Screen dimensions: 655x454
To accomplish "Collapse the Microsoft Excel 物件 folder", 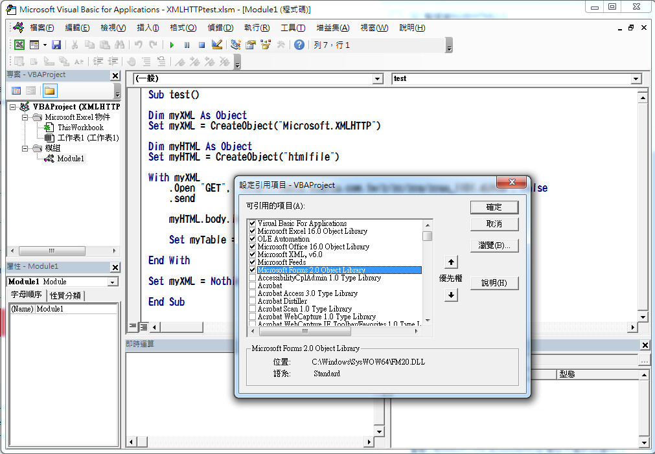I will click(25, 117).
